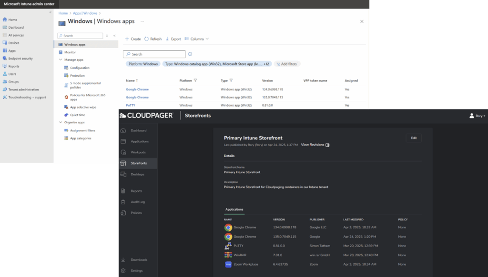Click Home in the breadcrumb
This screenshot has width=488, height=277.
pos(63,13)
